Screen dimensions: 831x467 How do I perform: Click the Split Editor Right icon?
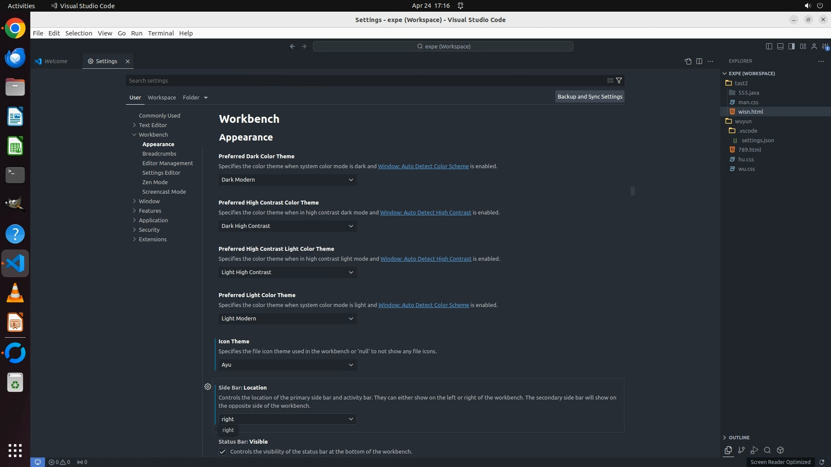coord(699,61)
